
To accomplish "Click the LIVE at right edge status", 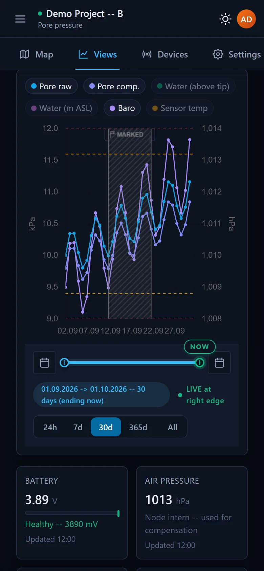I will [x=201, y=395].
